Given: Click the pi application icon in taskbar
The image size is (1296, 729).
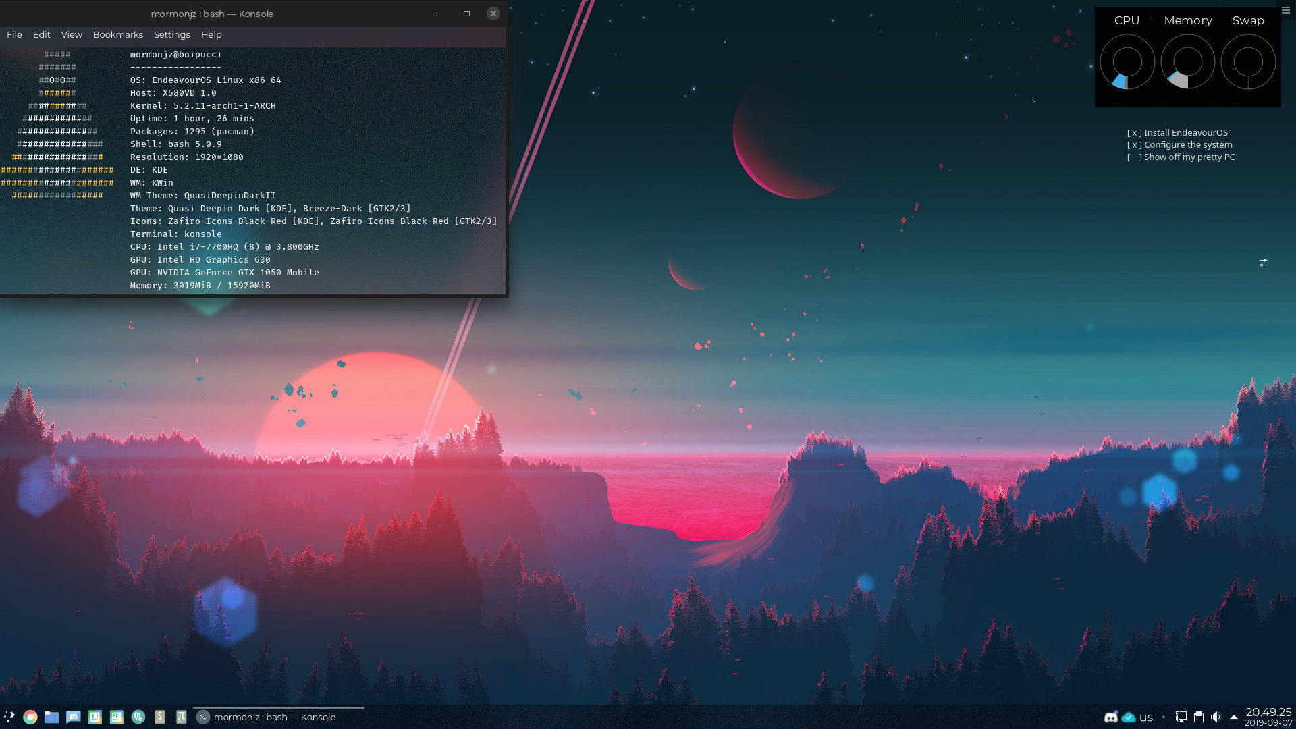Looking at the screenshot, I should click(181, 717).
